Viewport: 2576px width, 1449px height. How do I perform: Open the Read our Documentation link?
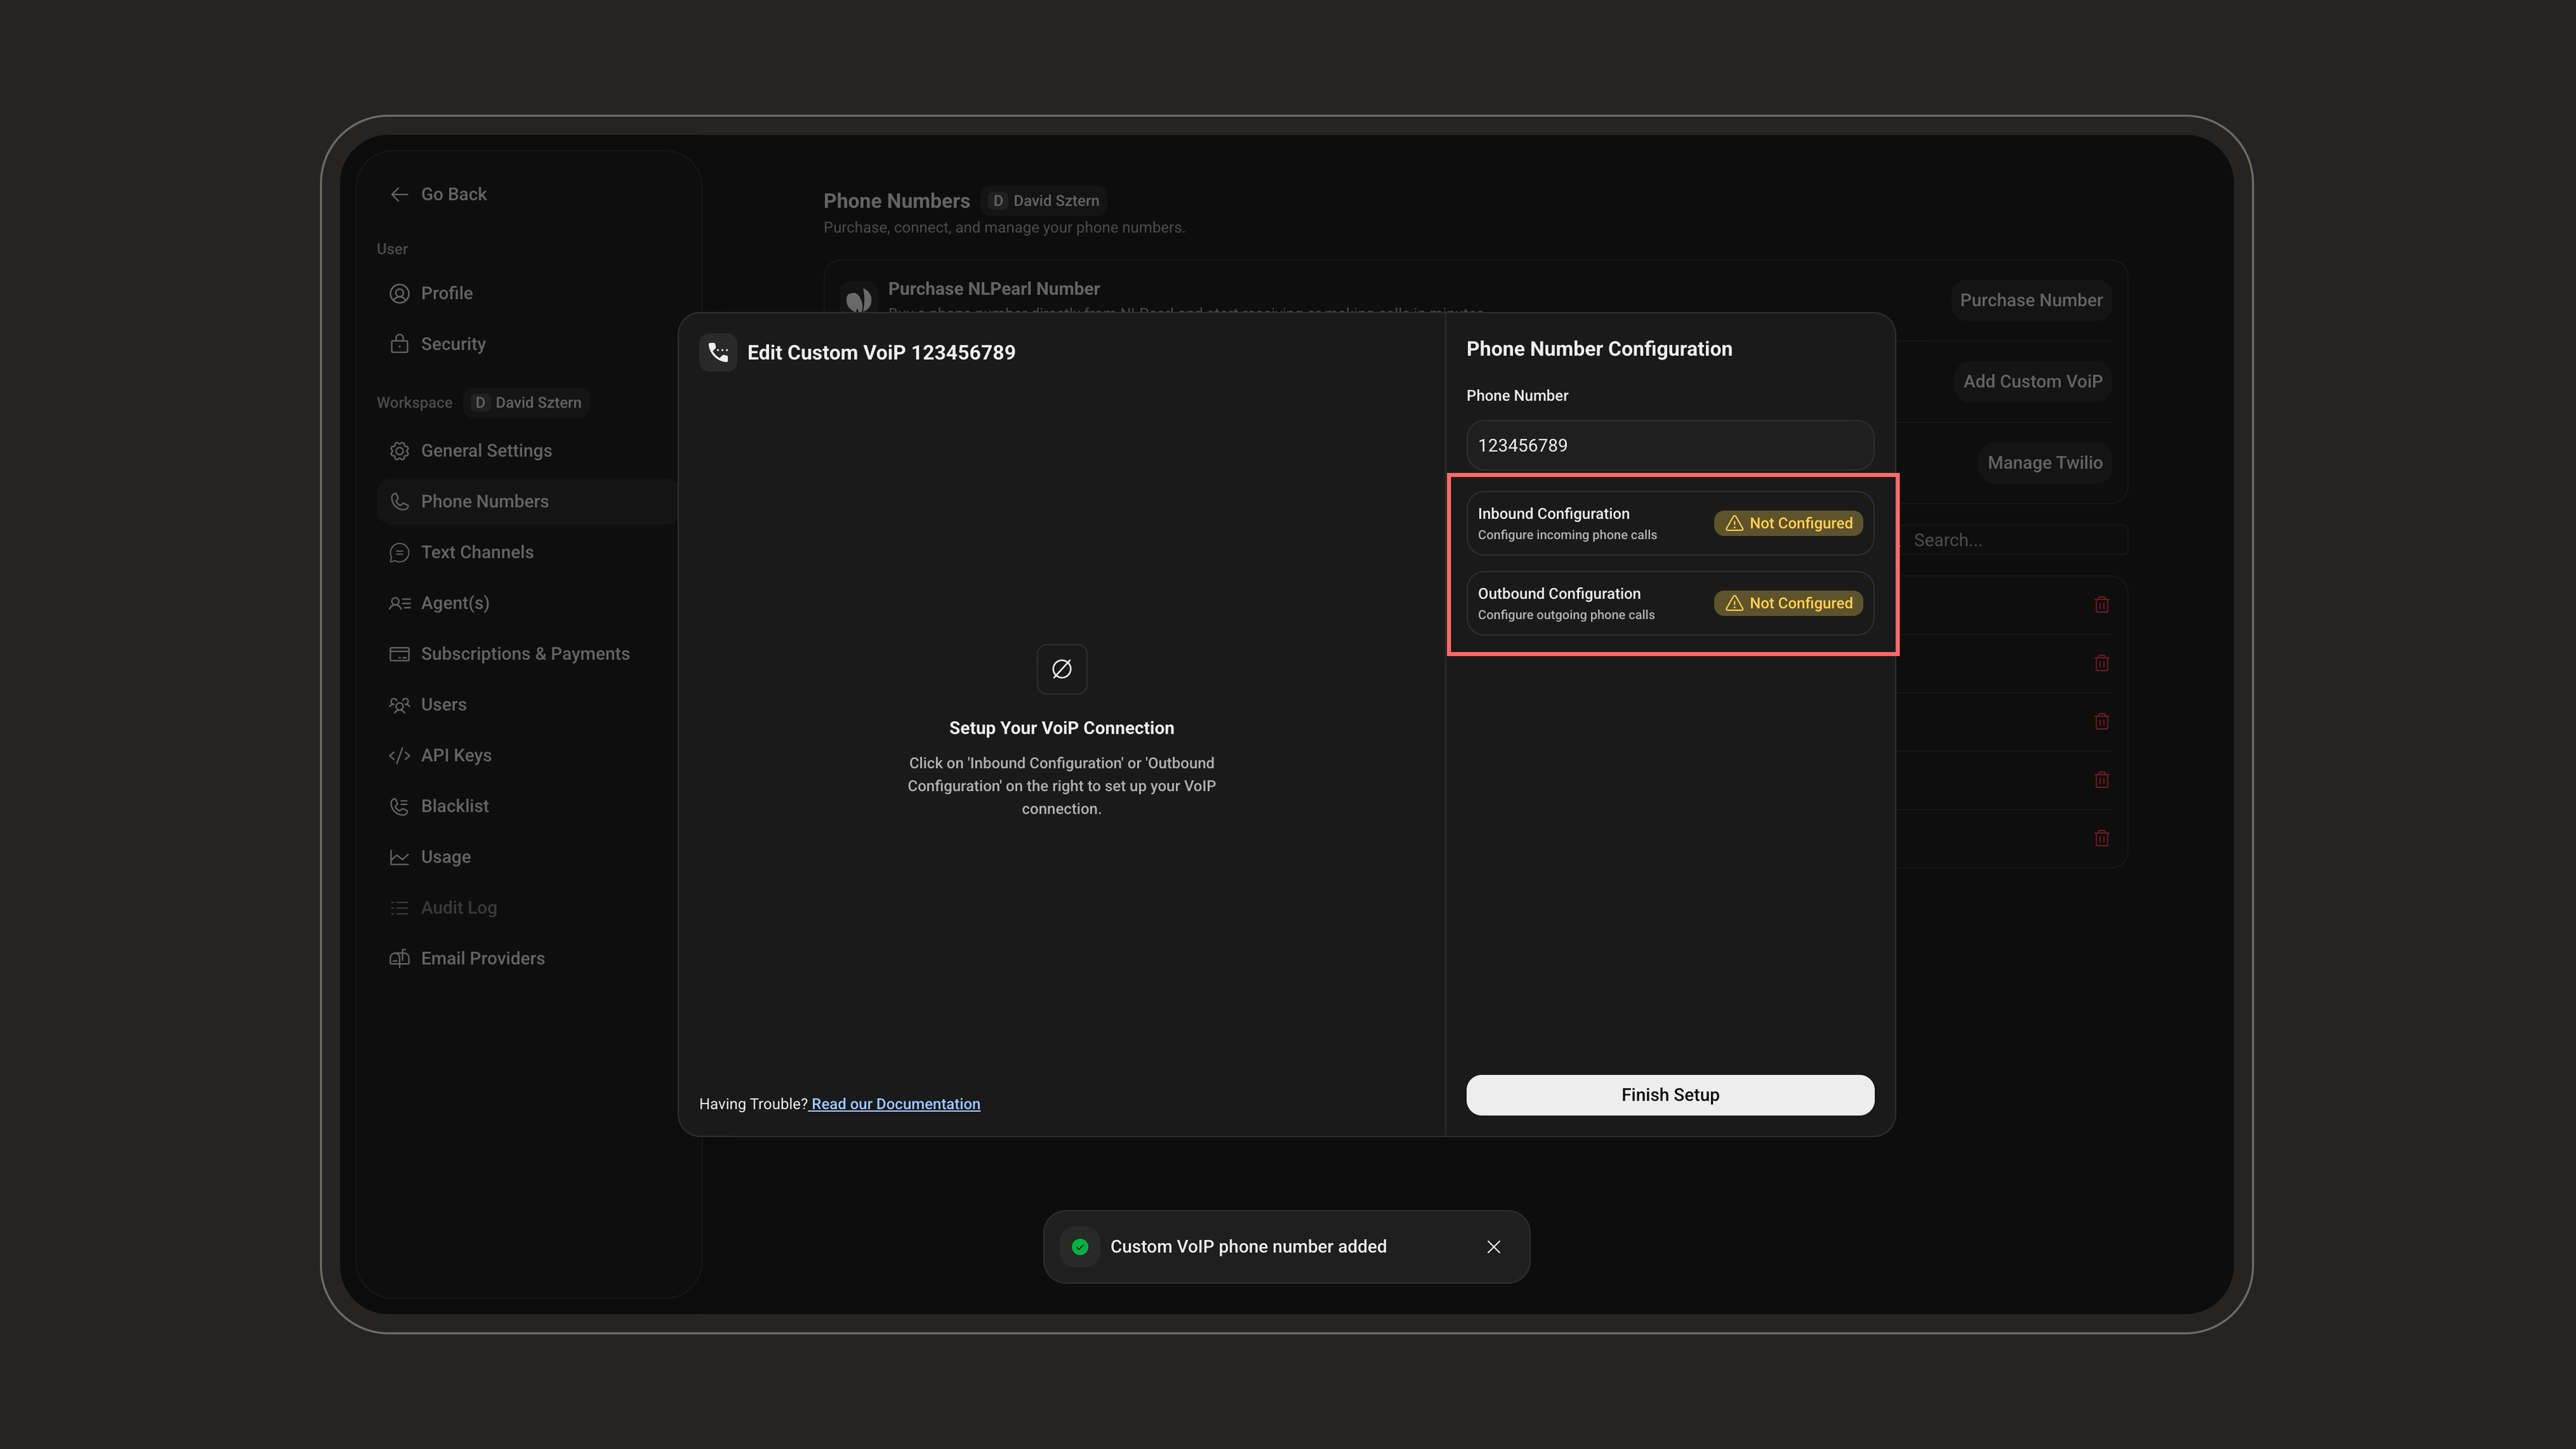[x=895, y=1104]
